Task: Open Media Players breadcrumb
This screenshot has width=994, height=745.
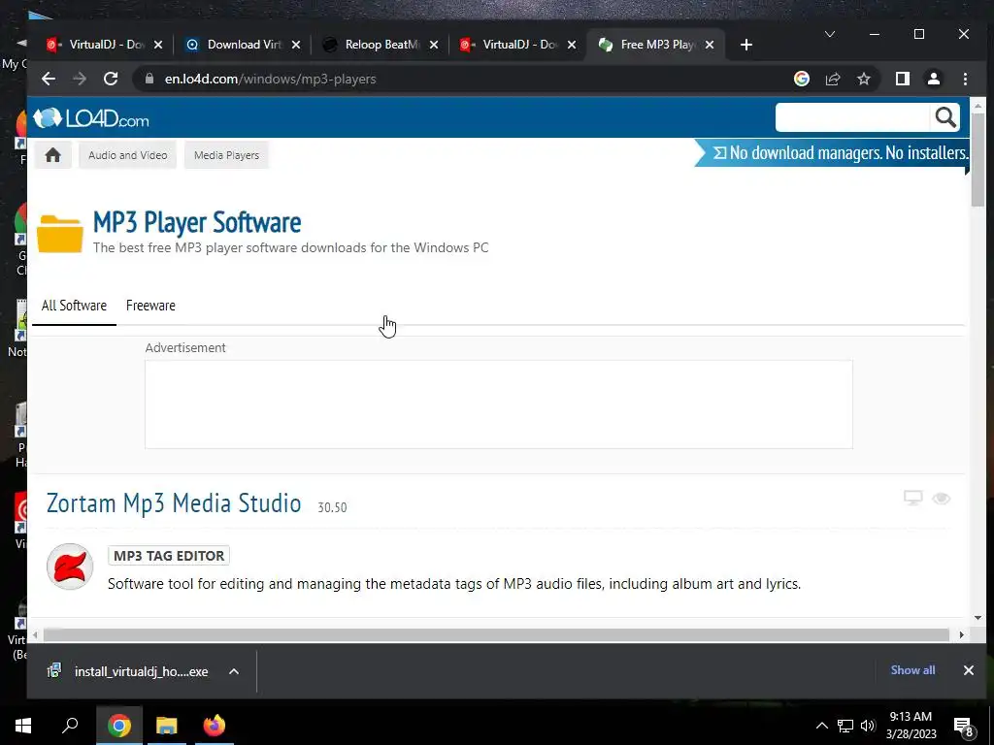Action: 226,155
